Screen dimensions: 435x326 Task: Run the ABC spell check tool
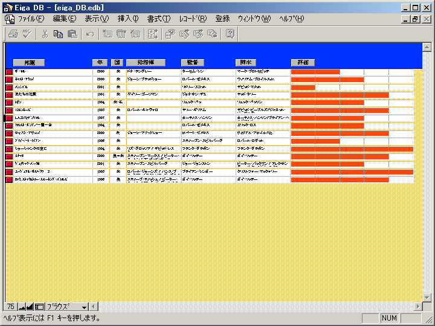[x=26, y=34]
